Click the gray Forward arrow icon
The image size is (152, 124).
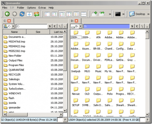pyautogui.click(x=15, y=14)
